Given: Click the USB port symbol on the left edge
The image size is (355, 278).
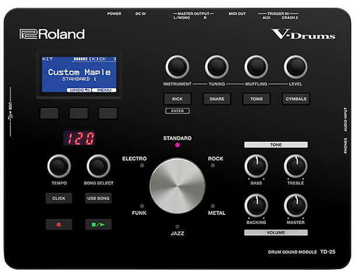Looking at the screenshot, I should 10,117.
